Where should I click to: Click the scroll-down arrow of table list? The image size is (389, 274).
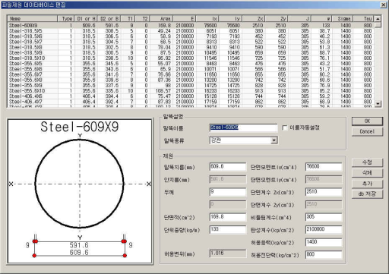click(378, 103)
